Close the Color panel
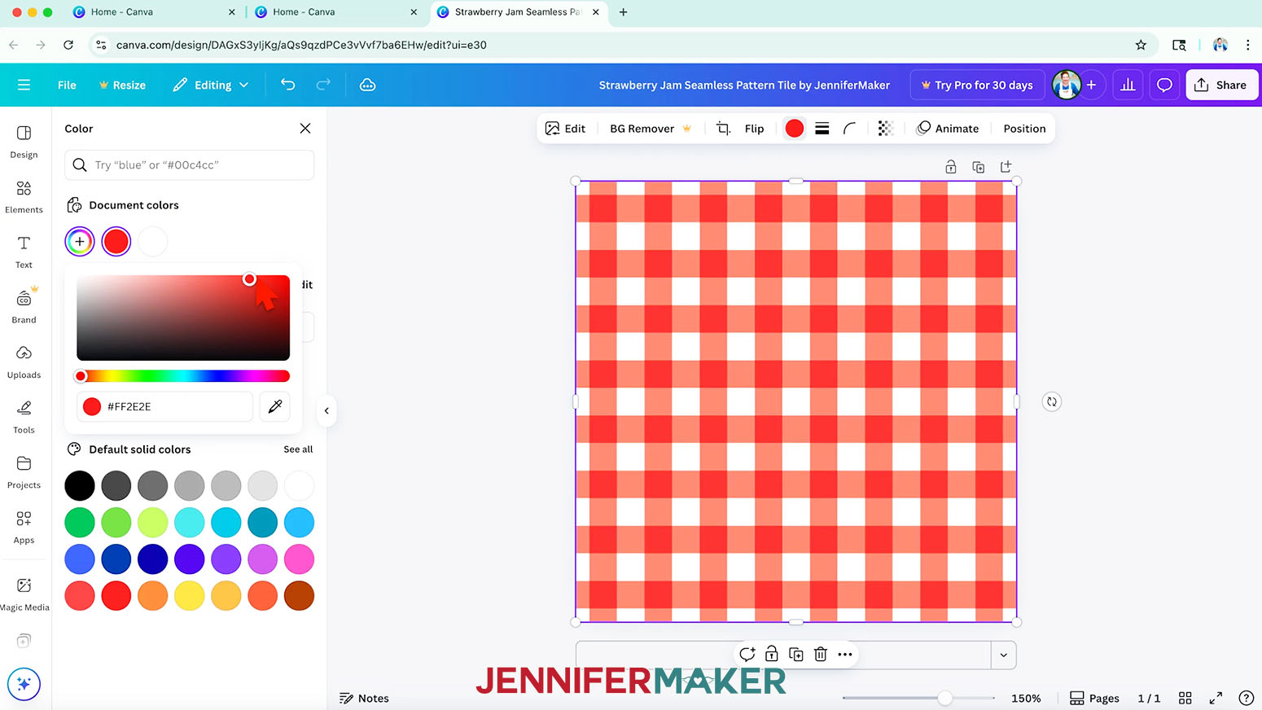1262x710 pixels. tap(305, 129)
